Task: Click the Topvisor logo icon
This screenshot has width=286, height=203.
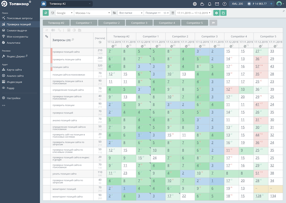Action: point(4,4)
